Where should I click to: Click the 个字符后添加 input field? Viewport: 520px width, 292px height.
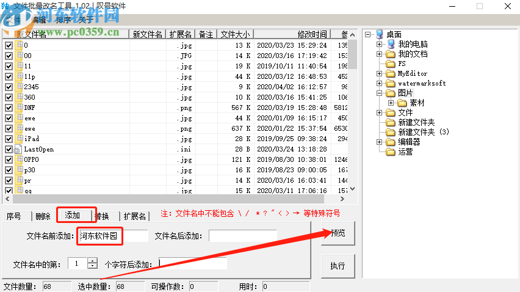(193, 263)
